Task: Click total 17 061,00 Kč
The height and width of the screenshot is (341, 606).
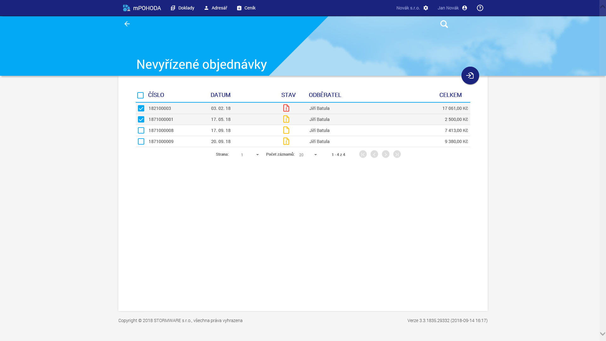Action: pos(455,108)
